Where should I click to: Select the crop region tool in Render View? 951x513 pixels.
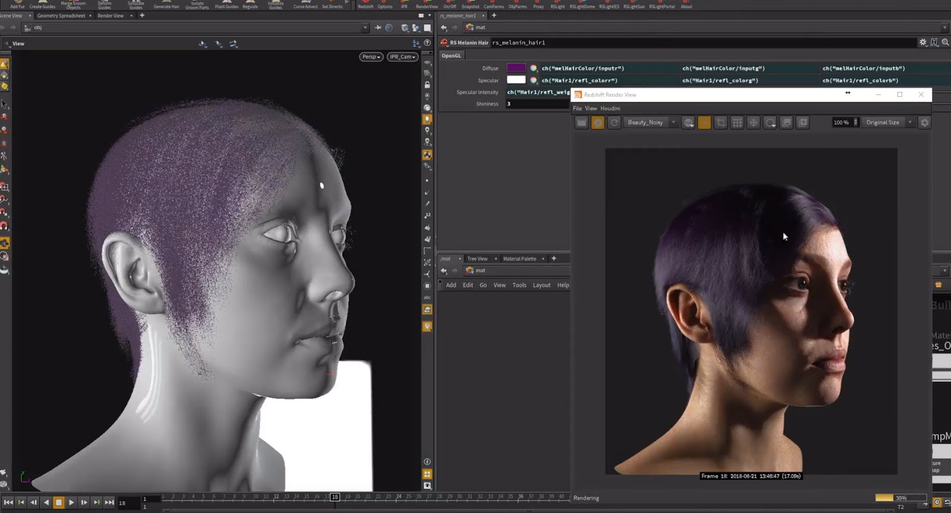(x=720, y=122)
